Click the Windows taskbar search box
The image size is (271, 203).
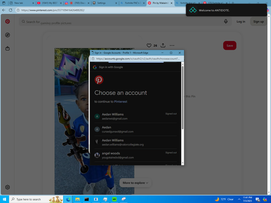36,199
